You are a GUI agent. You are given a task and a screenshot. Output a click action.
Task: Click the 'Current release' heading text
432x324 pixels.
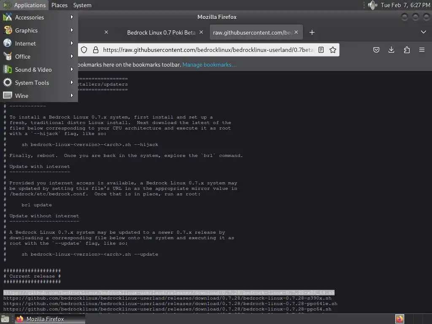click(32, 276)
